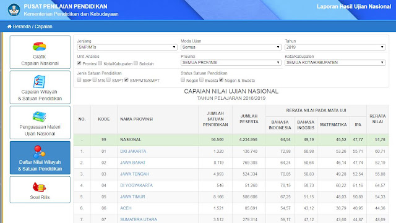Viewport: 396px width, 223px height.
Task: Click the MATEMATIKA column header
Action: (x=334, y=124)
